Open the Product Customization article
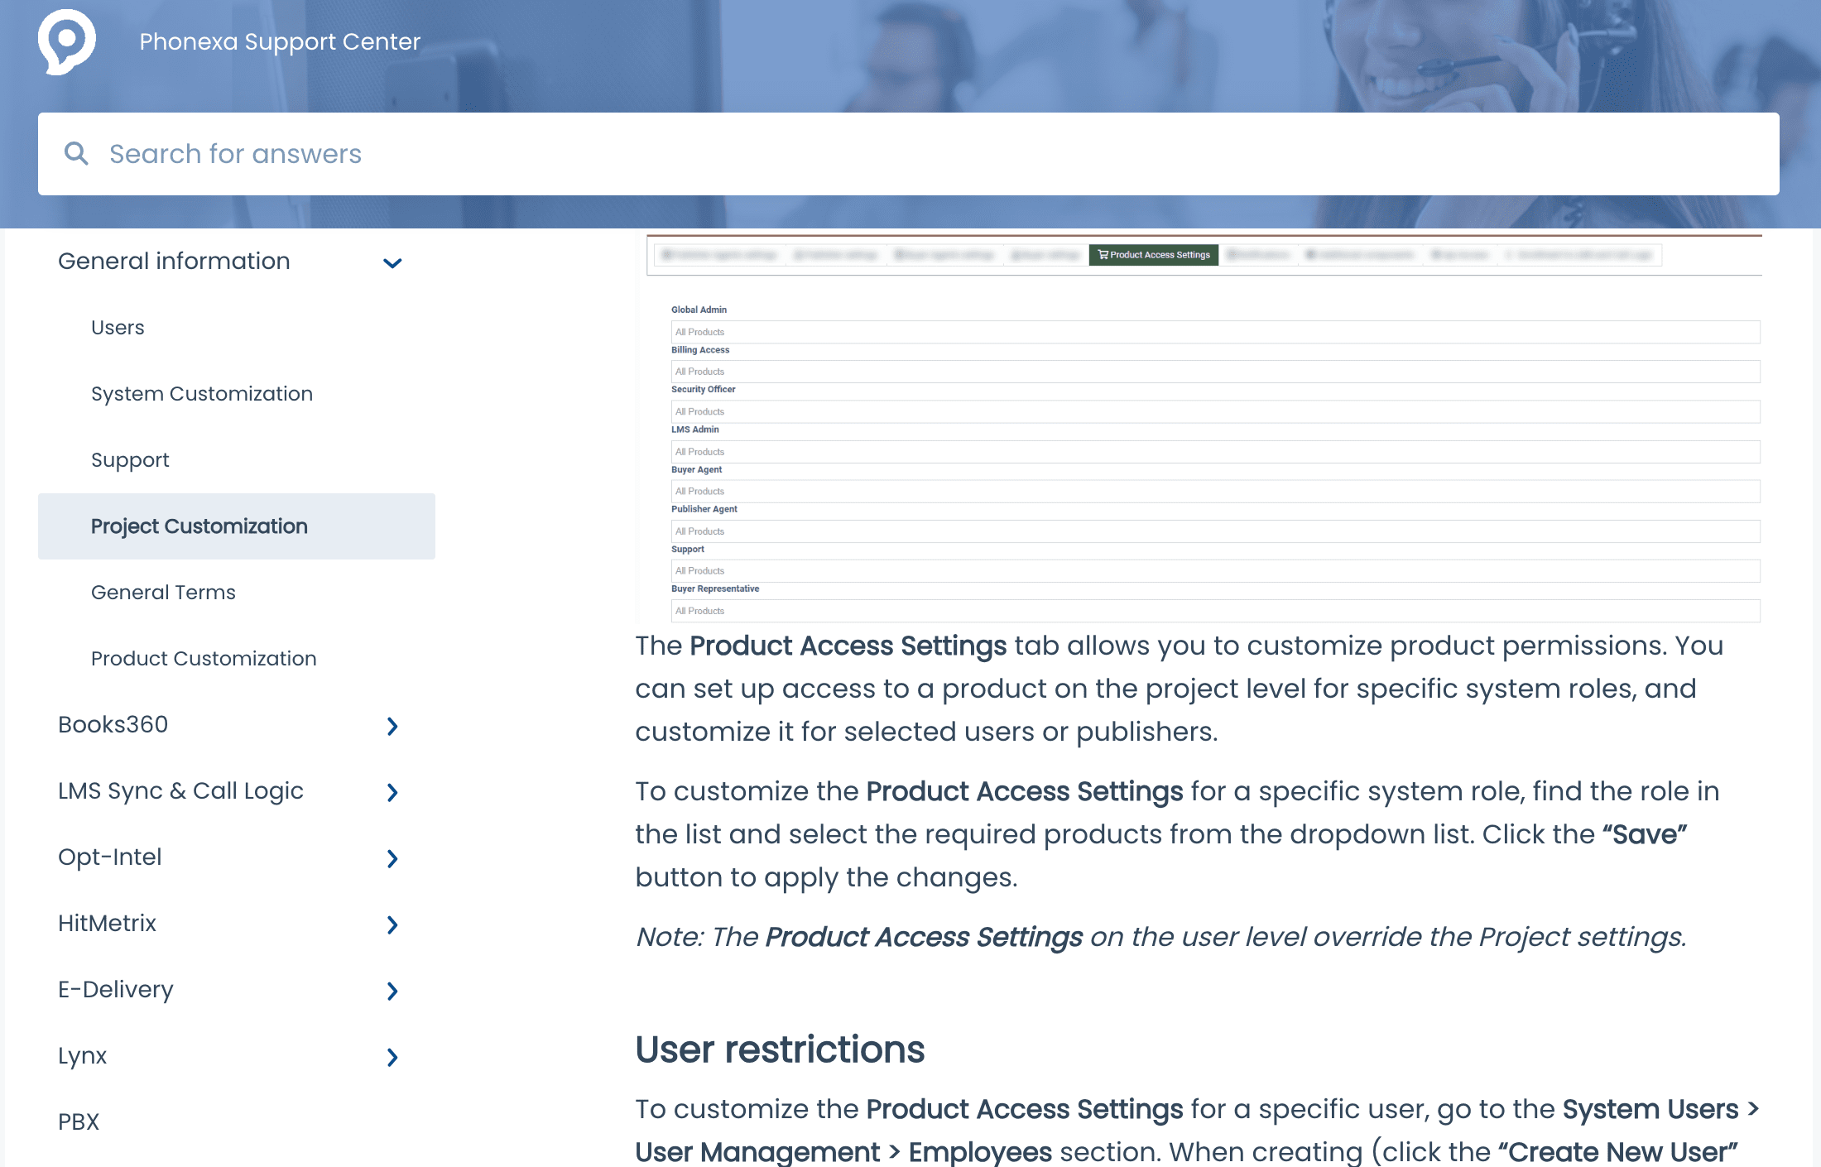 (x=204, y=659)
